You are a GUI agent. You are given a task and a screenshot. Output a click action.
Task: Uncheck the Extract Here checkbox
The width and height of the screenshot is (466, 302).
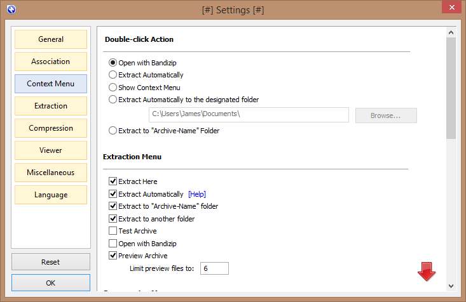tap(113, 181)
